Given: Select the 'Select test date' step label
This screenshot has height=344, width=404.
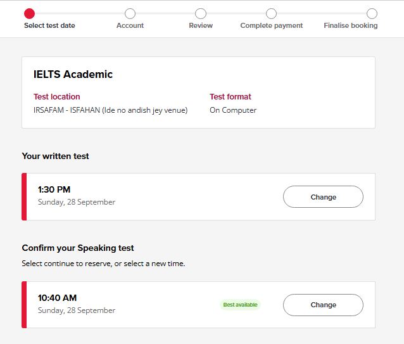Looking at the screenshot, I should pyautogui.click(x=49, y=26).
